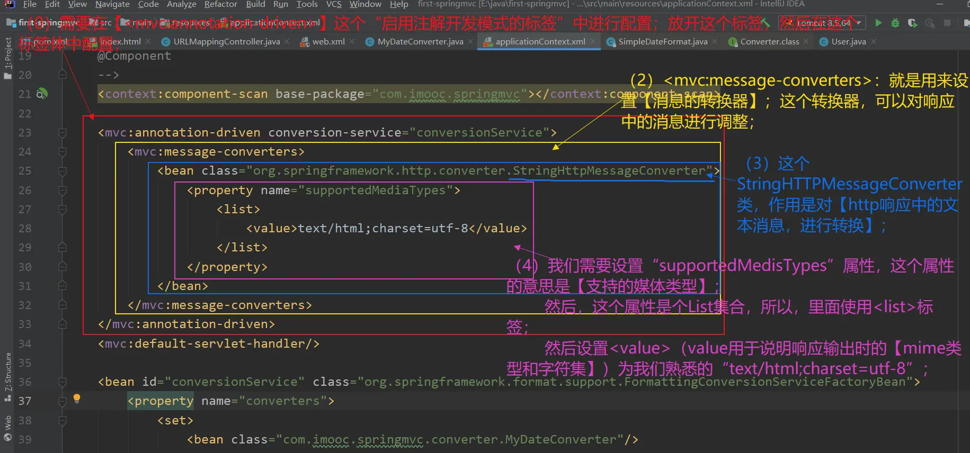
Task: Stop the running process square icon
Action: pos(947,23)
